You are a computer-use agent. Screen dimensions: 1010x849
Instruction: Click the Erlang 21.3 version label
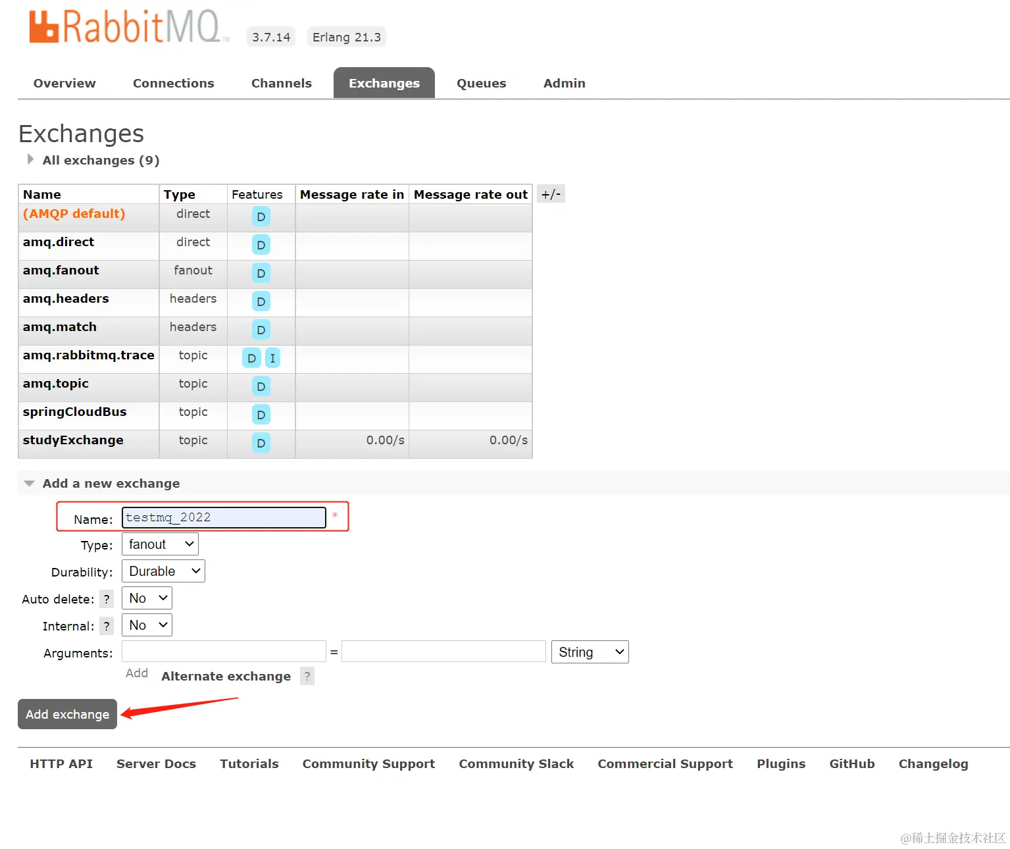pyautogui.click(x=347, y=37)
